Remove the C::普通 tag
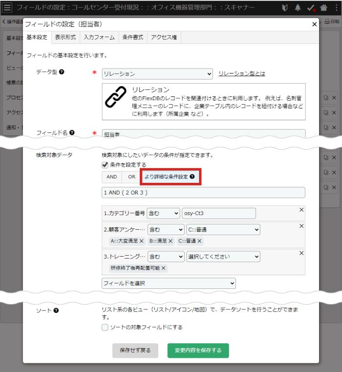Viewport: 342px width, 372px height. 199,241
